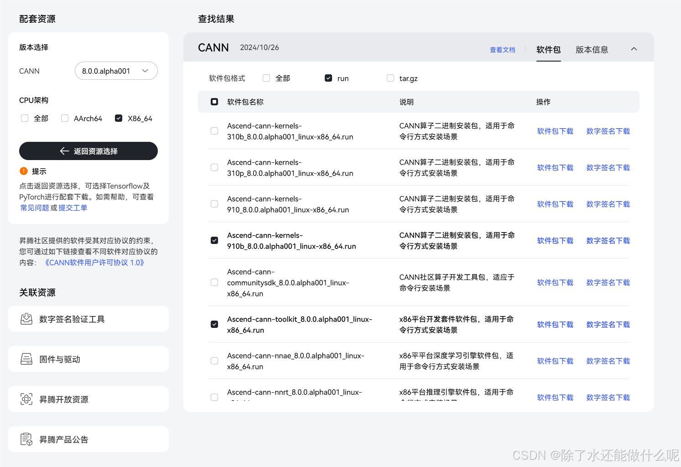Select the kernels-310p package checkbox
The width and height of the screenshot is (681, 467).
pos(214,167)
